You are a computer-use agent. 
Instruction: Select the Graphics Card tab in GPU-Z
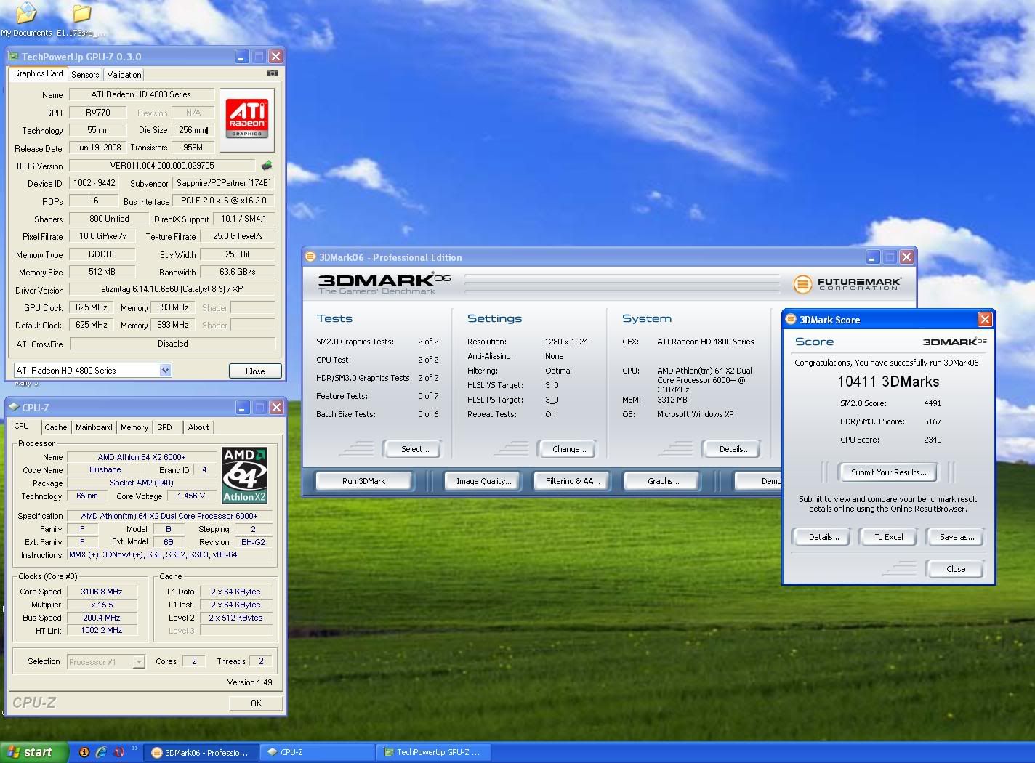click(x=38, y=73)
